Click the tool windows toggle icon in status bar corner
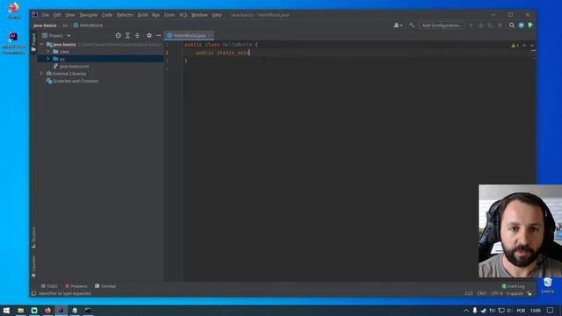 [x=33, y=293]
